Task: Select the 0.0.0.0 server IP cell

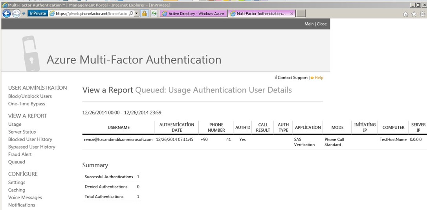Action: [x=416, y=139]
